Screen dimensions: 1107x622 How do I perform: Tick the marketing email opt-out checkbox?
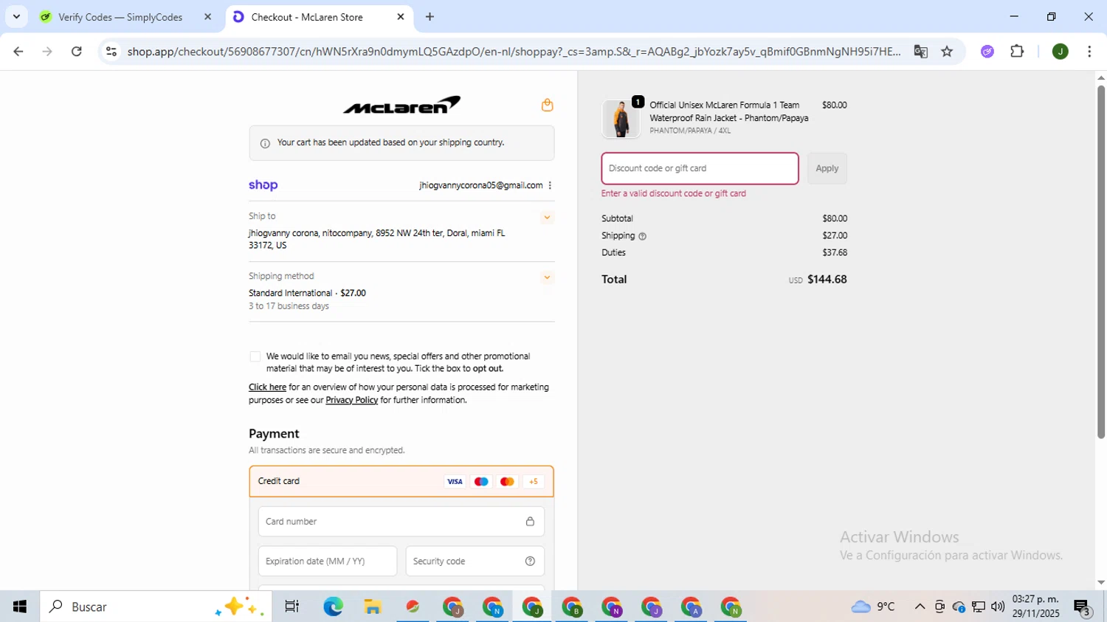coord(255,356)
